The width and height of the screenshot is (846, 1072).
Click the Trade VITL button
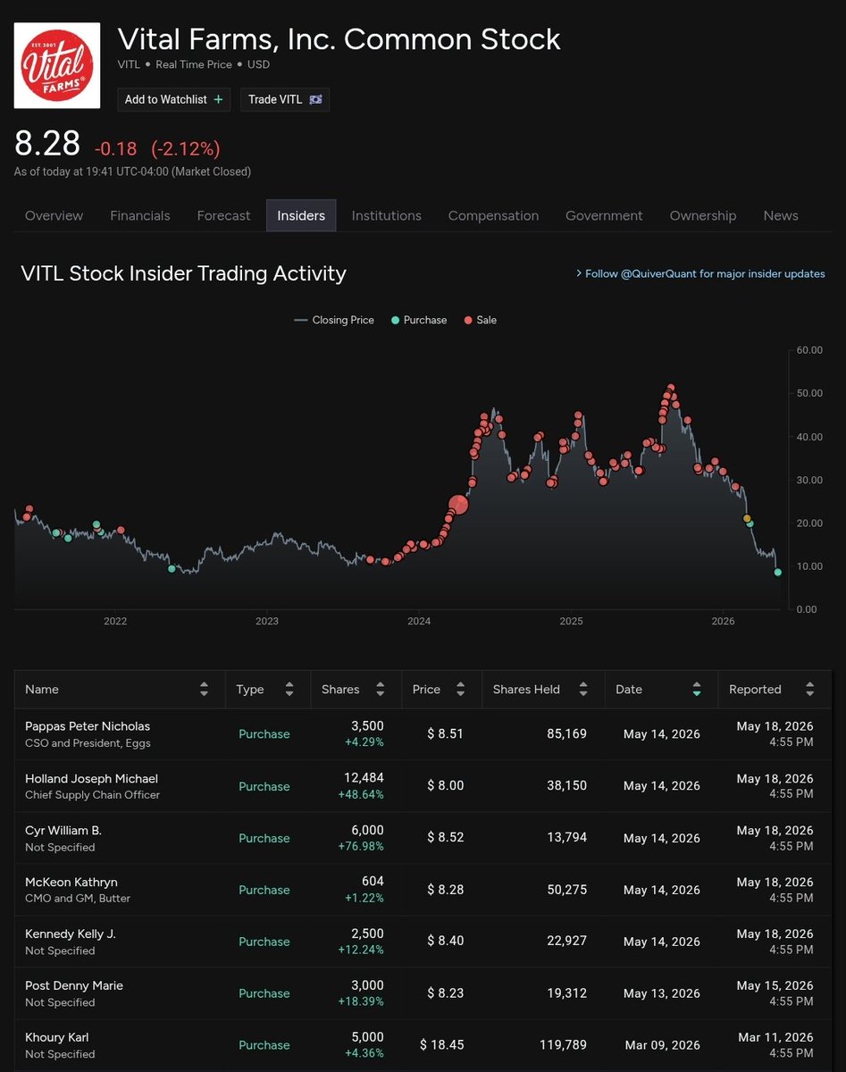285,99
